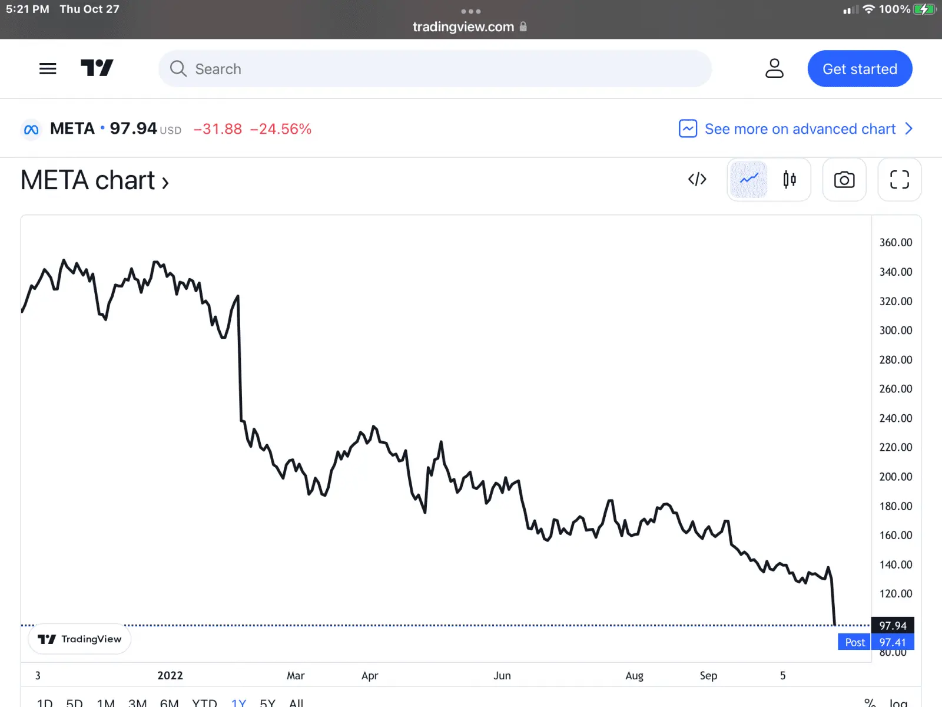Switch to line chart style
The width and height of the screenshot is (942, 707).
pyautogui.click(x=749, y=179)
